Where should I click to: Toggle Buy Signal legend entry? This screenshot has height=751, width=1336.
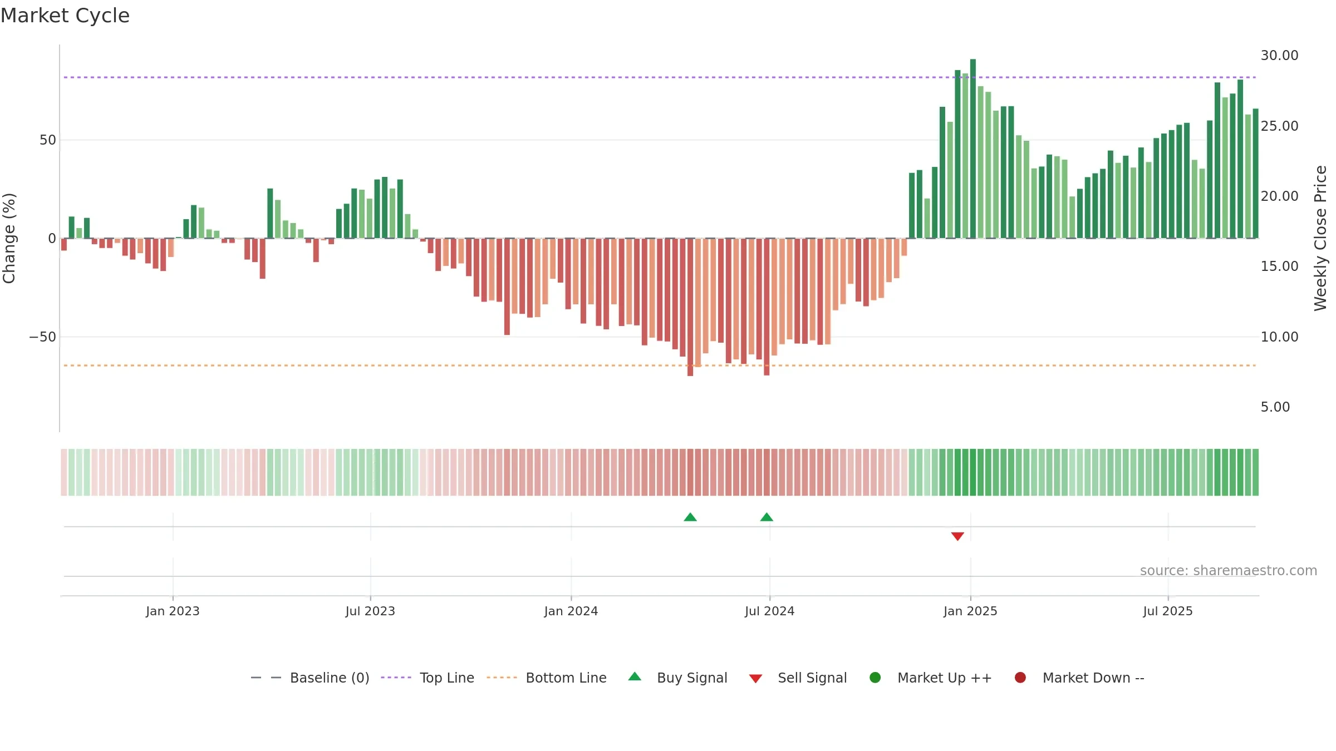677,678
